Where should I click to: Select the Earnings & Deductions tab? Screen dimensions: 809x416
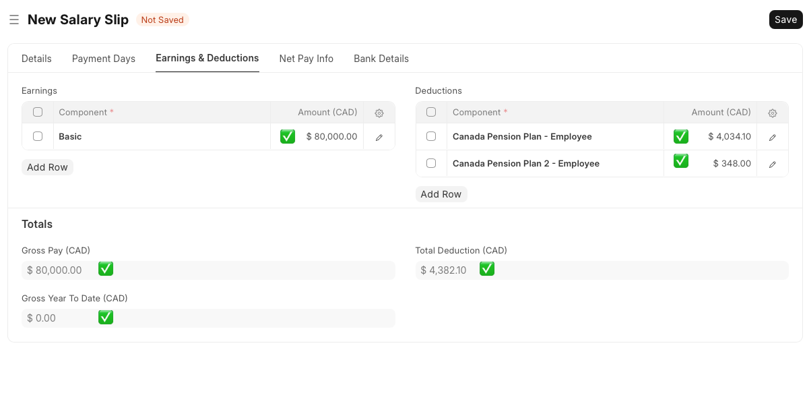click(207, 58)
